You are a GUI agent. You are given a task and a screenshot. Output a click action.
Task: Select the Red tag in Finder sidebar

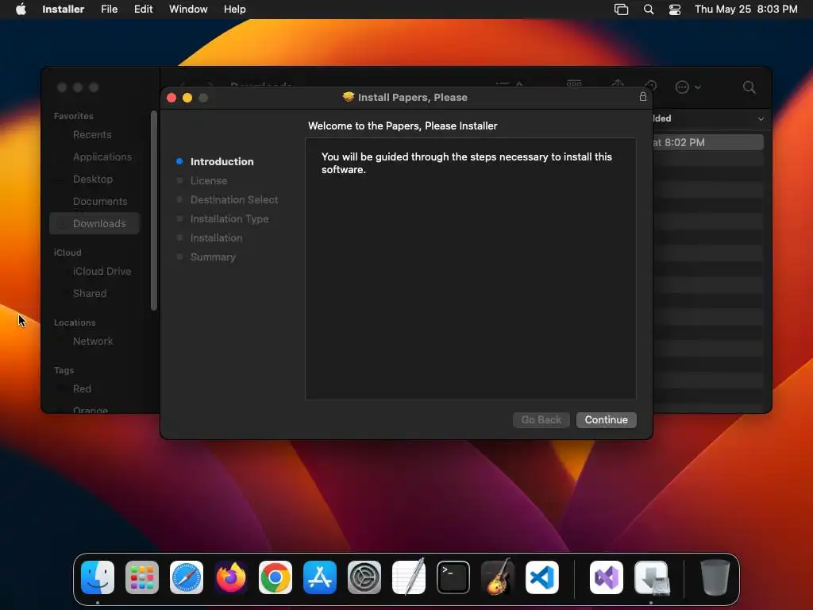coord(82,389)
